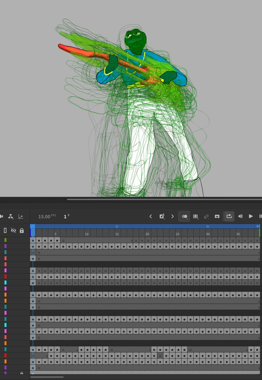Click the loop range end marker

point(258,226)
